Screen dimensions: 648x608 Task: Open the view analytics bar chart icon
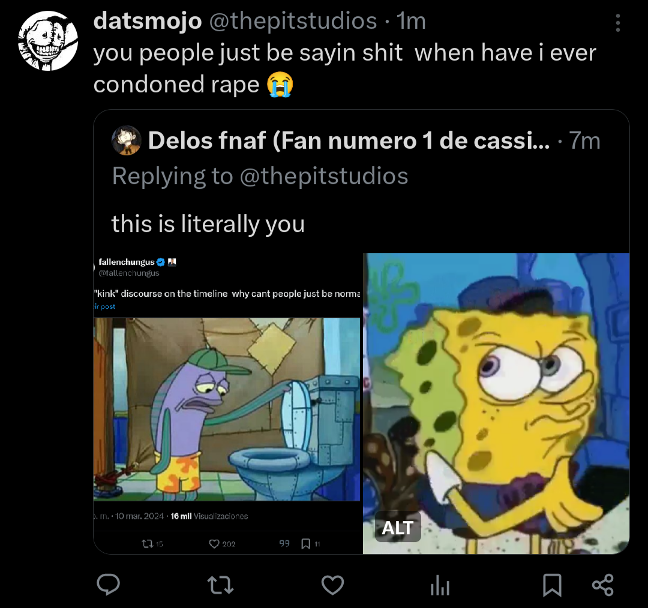click(x=440, y=585)
